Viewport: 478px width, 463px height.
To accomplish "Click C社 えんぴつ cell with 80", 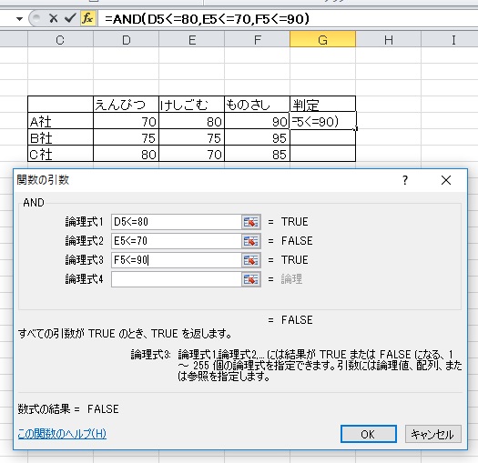I will (126, 154).
